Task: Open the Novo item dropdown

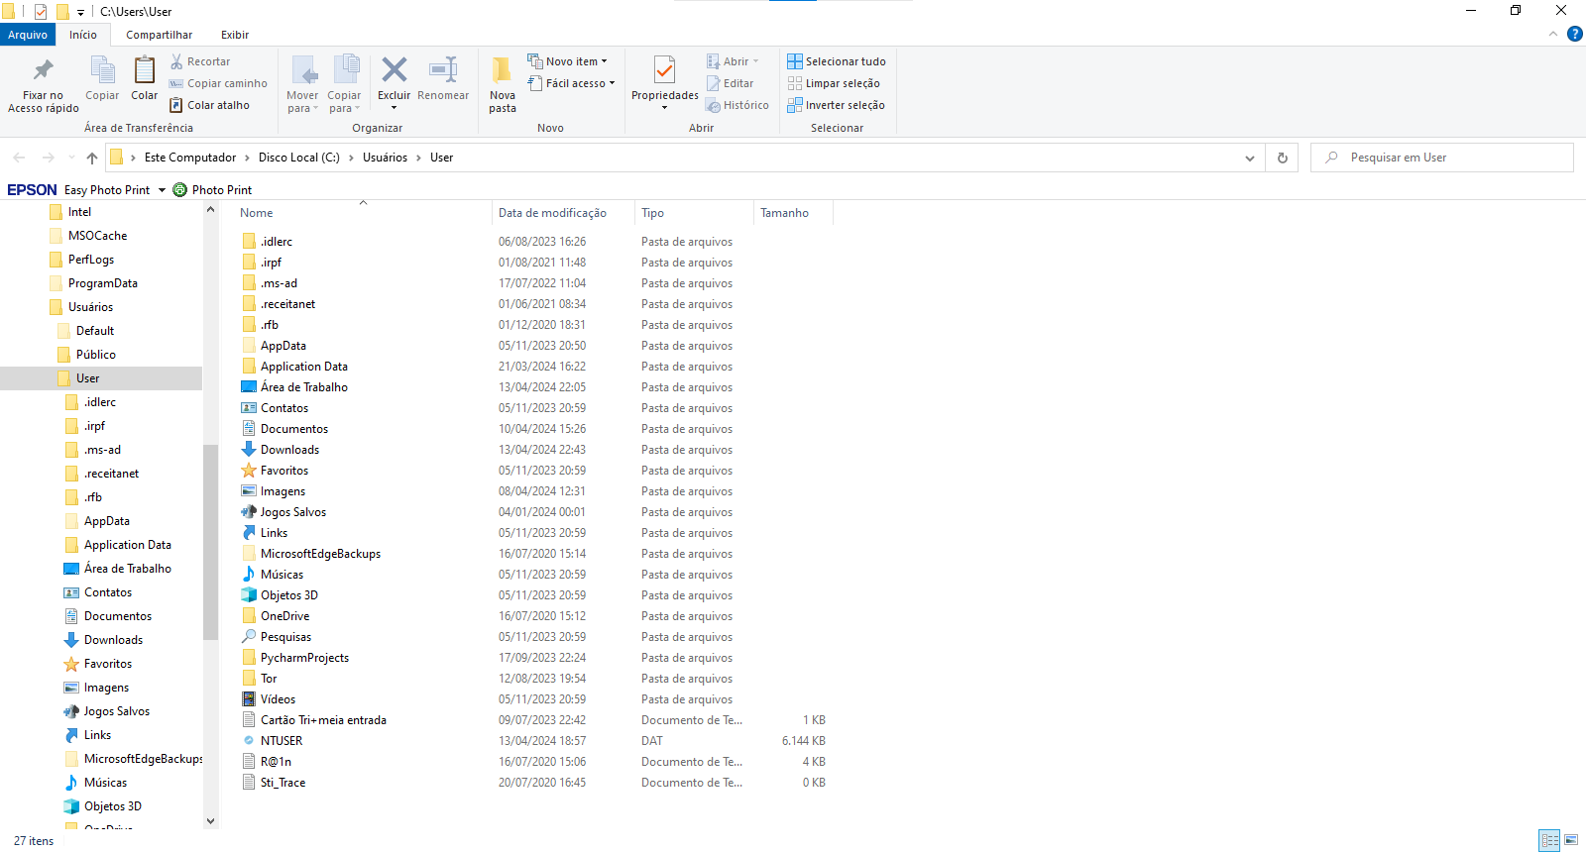Action: pos(567,61)
